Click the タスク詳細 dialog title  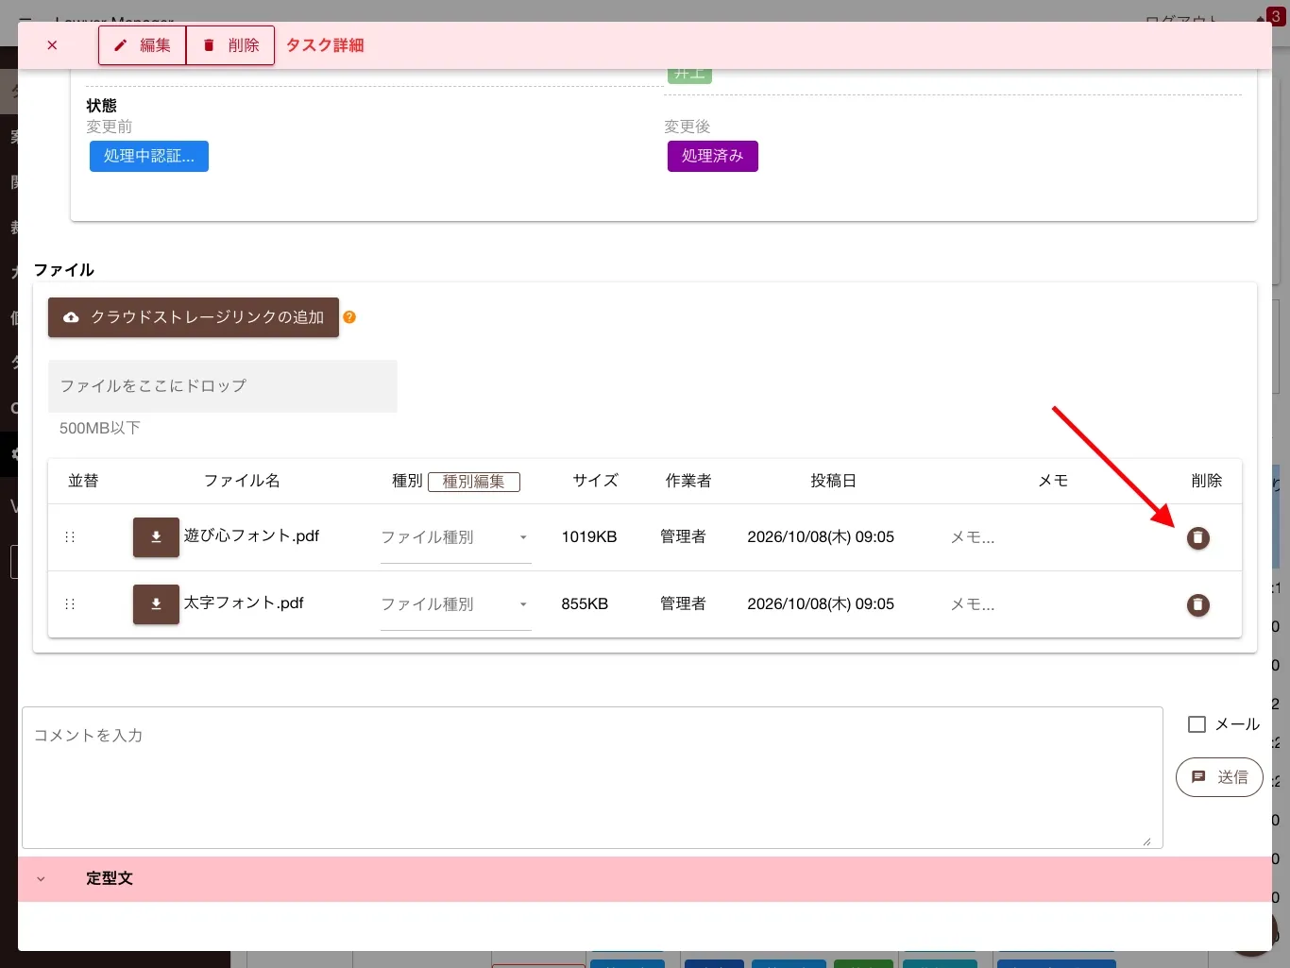325,45
